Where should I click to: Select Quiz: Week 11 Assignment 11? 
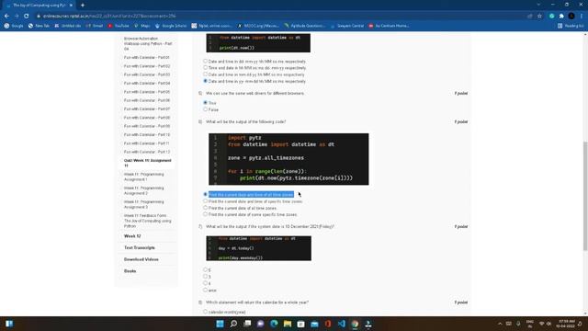[x=147, y=163]
